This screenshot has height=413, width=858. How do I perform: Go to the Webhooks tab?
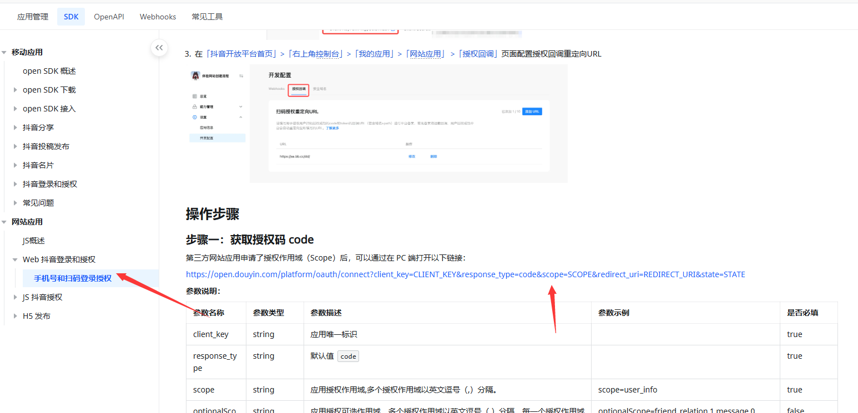[x=158, y=17]
